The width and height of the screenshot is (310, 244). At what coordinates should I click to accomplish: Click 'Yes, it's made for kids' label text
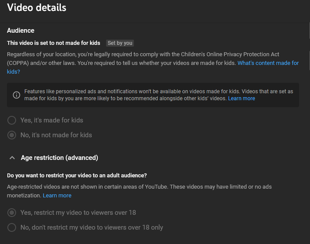(52, 120)
